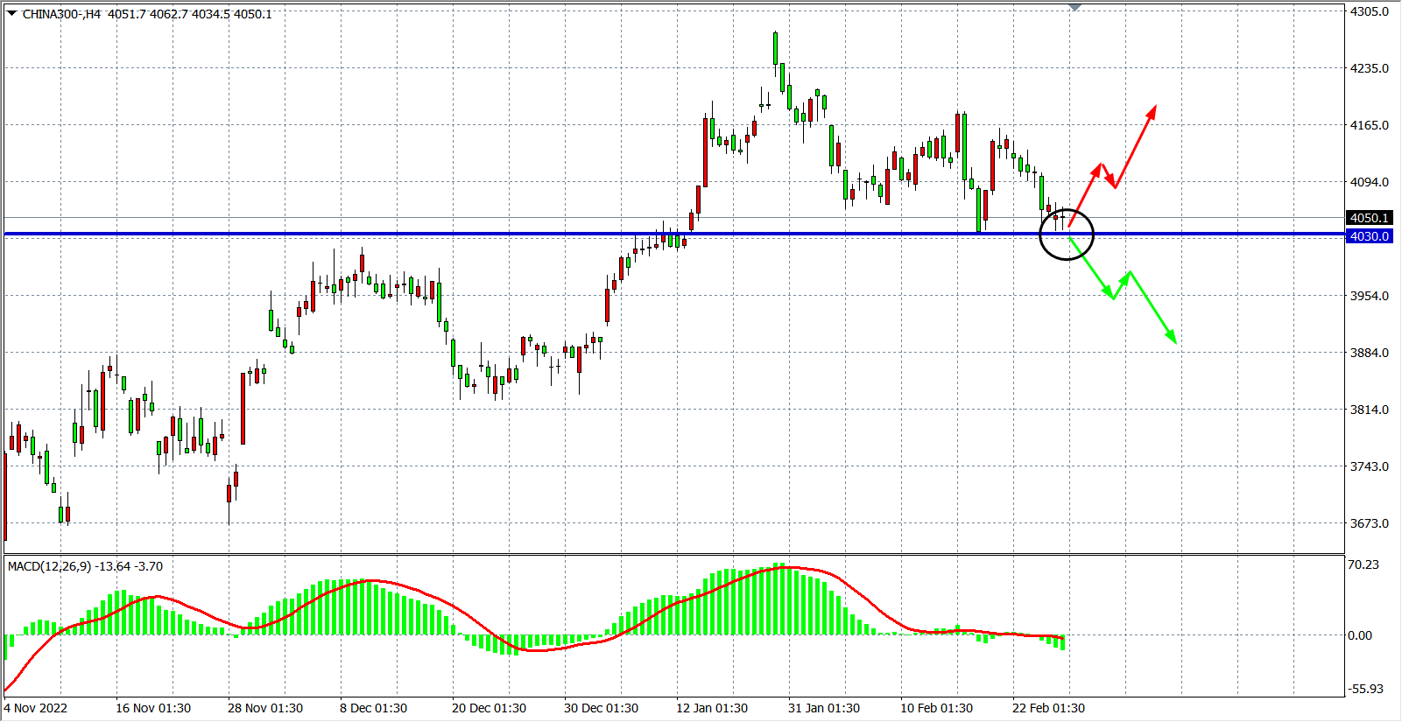Open the dropdown triangle beside CHINA300 title

click(11, 13)
